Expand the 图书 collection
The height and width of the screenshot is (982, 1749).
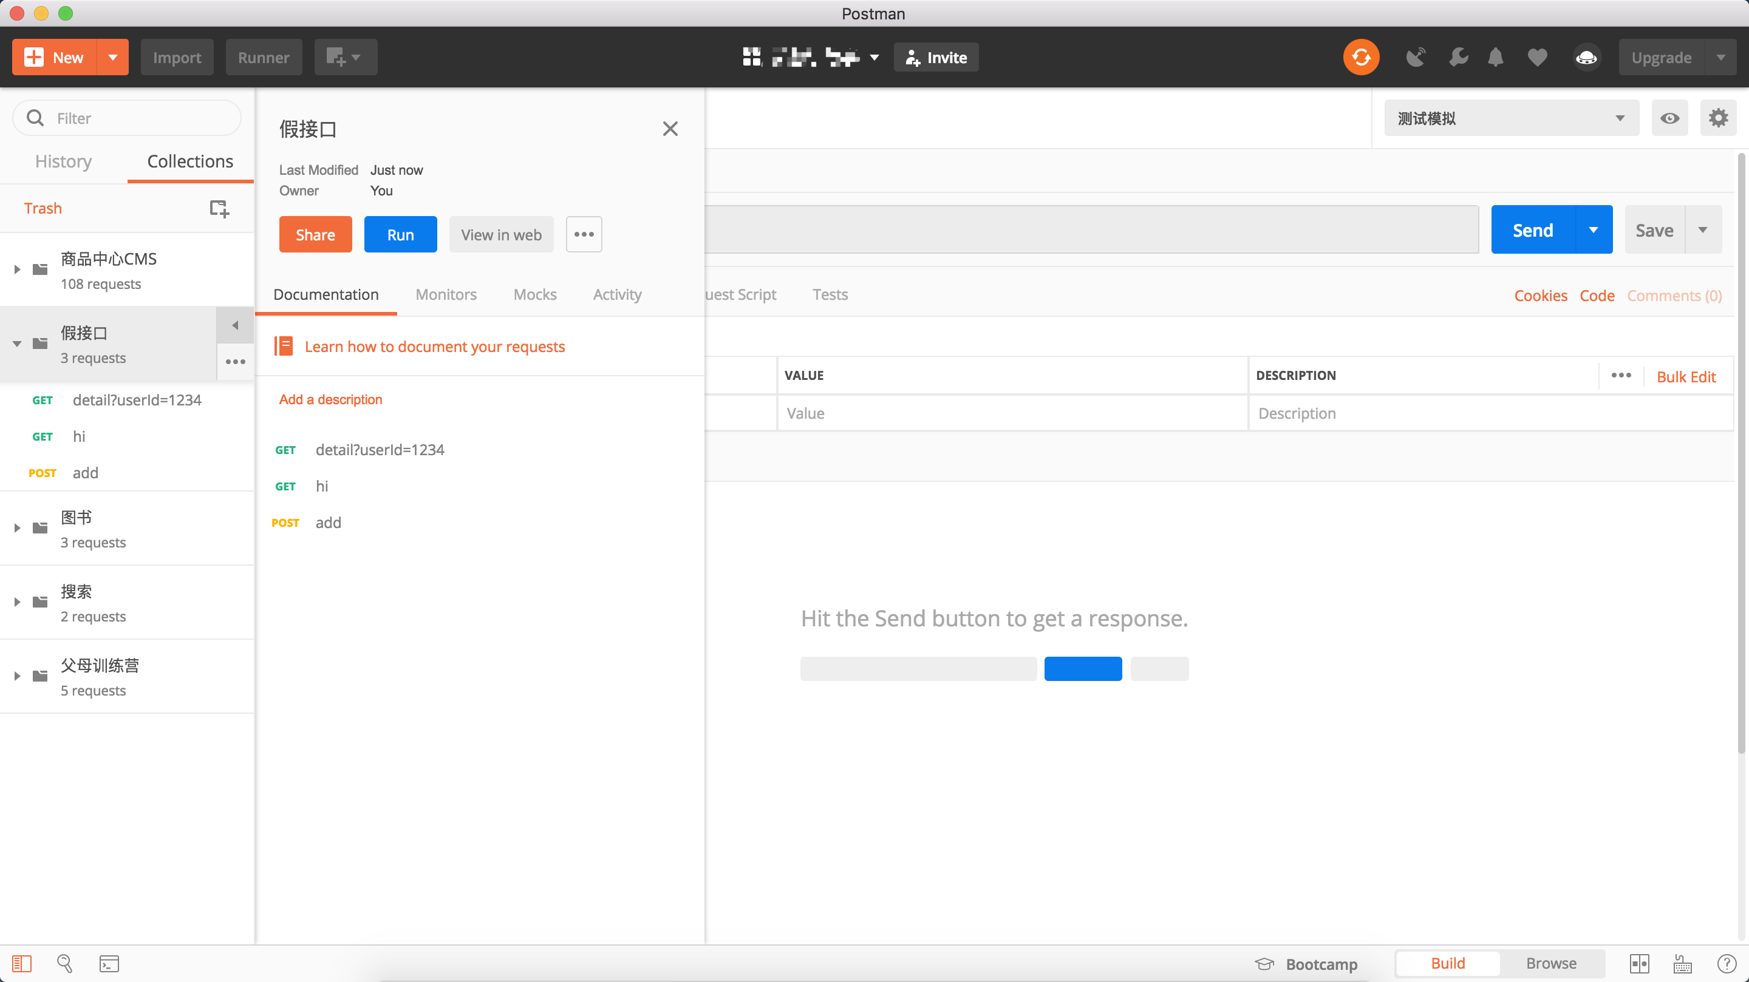(x=17, y=528)
